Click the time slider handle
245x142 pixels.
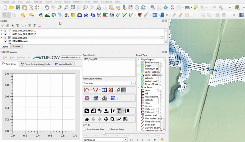pos(104,133)
